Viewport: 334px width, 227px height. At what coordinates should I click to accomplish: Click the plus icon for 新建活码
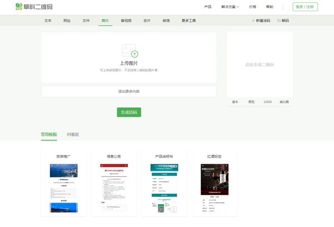tap(253, 21)
